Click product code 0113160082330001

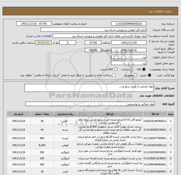[x=155, y=130]
